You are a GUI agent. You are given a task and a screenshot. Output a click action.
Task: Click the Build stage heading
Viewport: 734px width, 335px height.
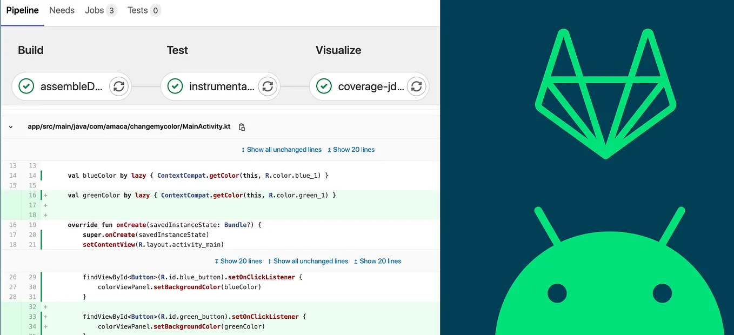[x=31, y=50]
